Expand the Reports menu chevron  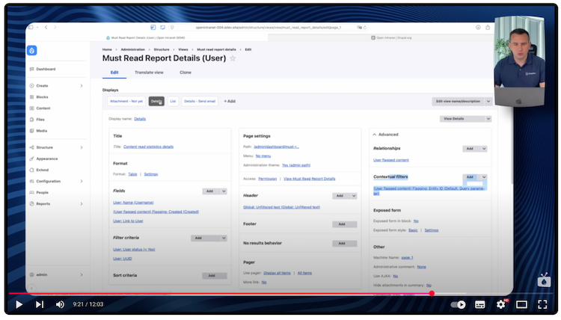82,204
